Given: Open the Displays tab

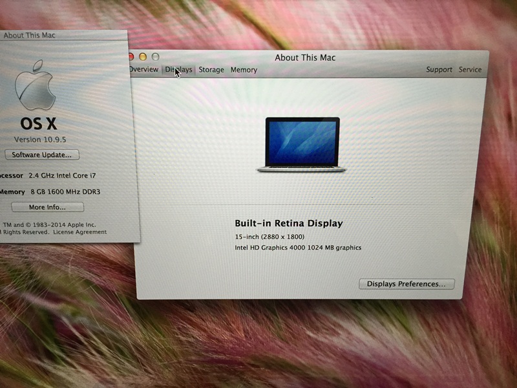Looking at the screenshot, I should (x=178, y=70).
